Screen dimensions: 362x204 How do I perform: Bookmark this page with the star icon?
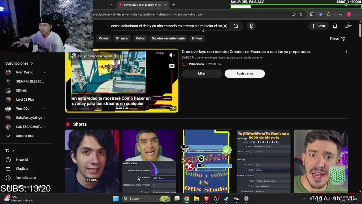coord(301,14)
